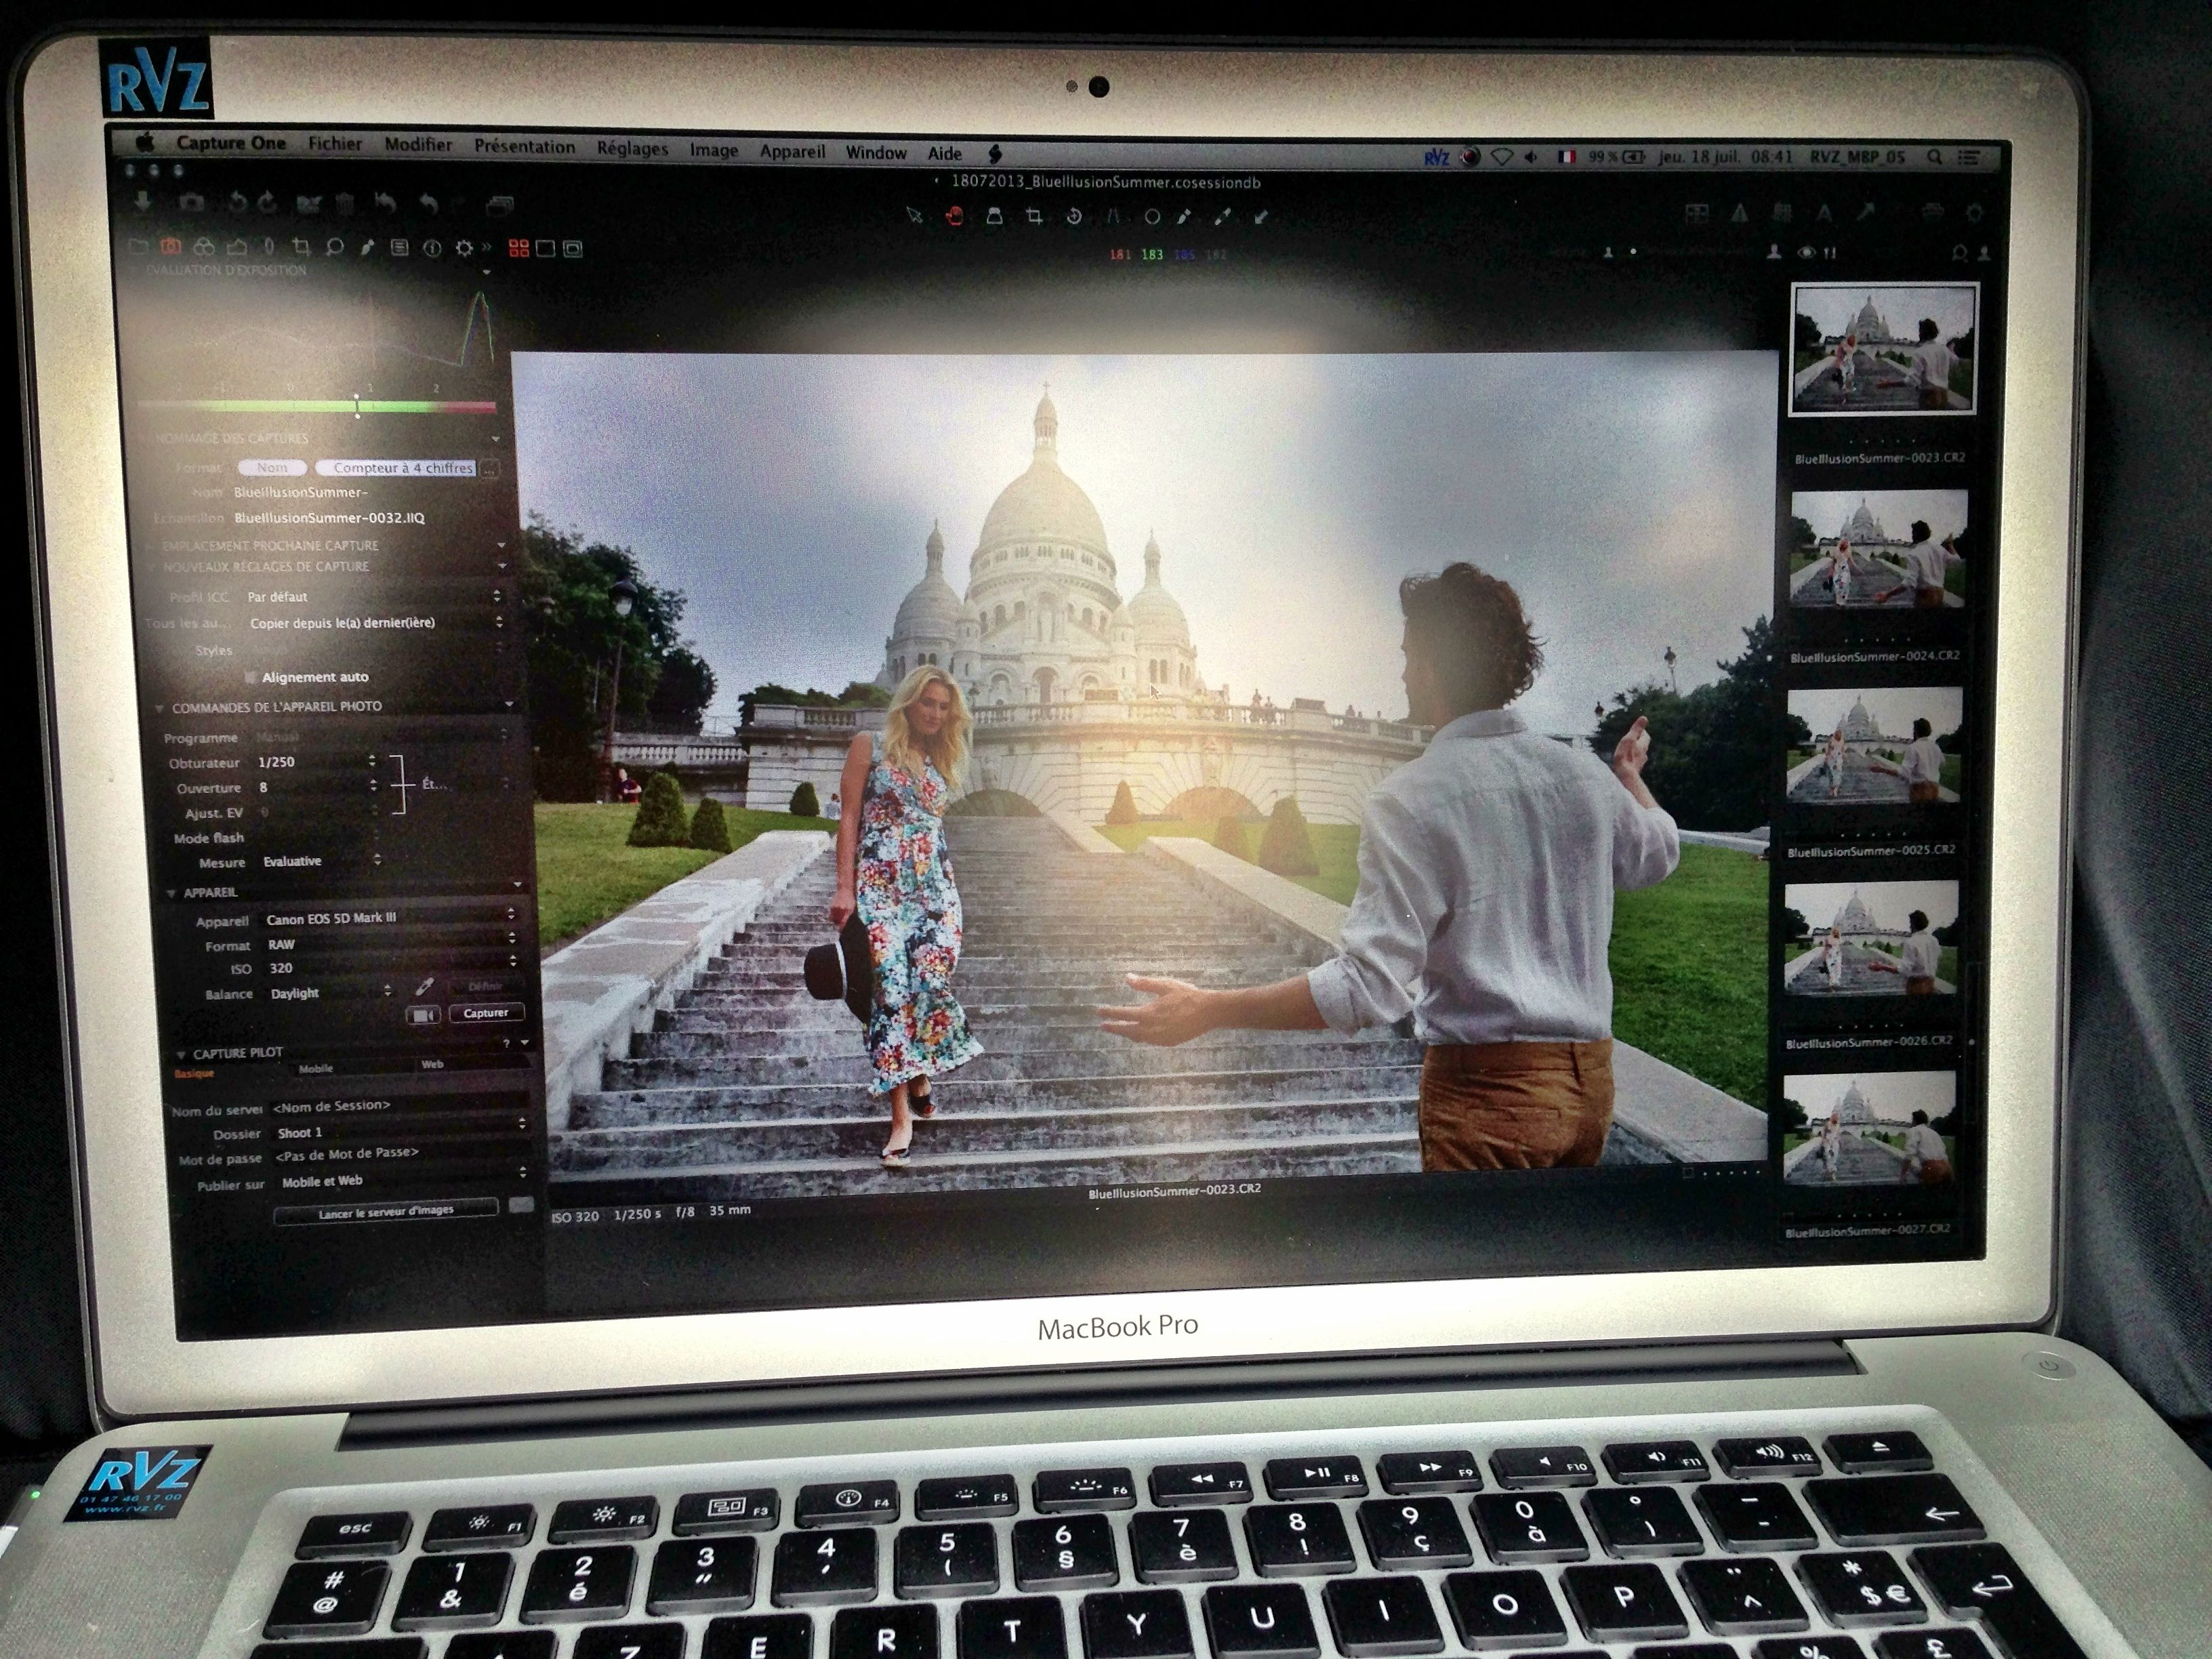The width and height of the screenshot is (2212, 1659).
Task: Switch to single viewer layout icon
Action: 546,248
